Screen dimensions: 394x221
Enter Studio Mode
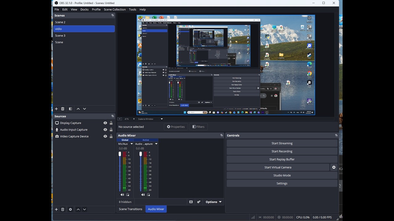click(x=282, y=175)
